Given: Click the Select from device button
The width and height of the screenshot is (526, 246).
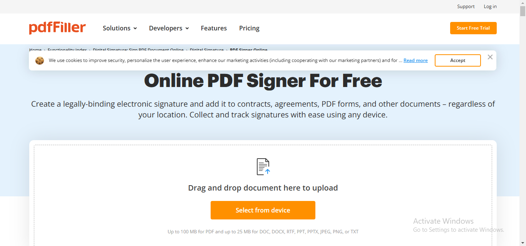Looking at the screenshot, I should [263, 210].
